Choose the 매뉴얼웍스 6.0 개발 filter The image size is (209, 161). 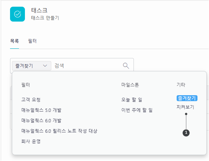tap(41, 120)
